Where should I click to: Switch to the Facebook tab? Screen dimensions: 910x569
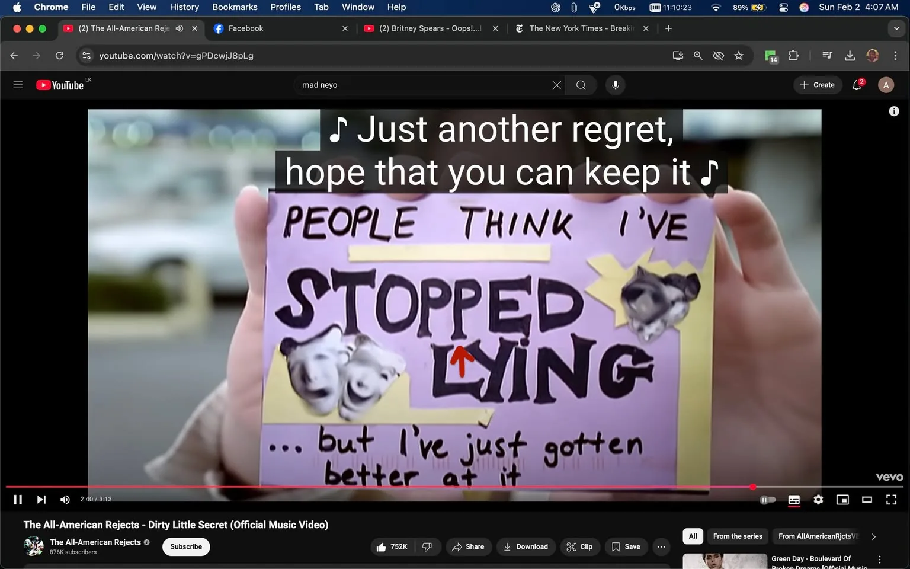(x=278, y=28)
